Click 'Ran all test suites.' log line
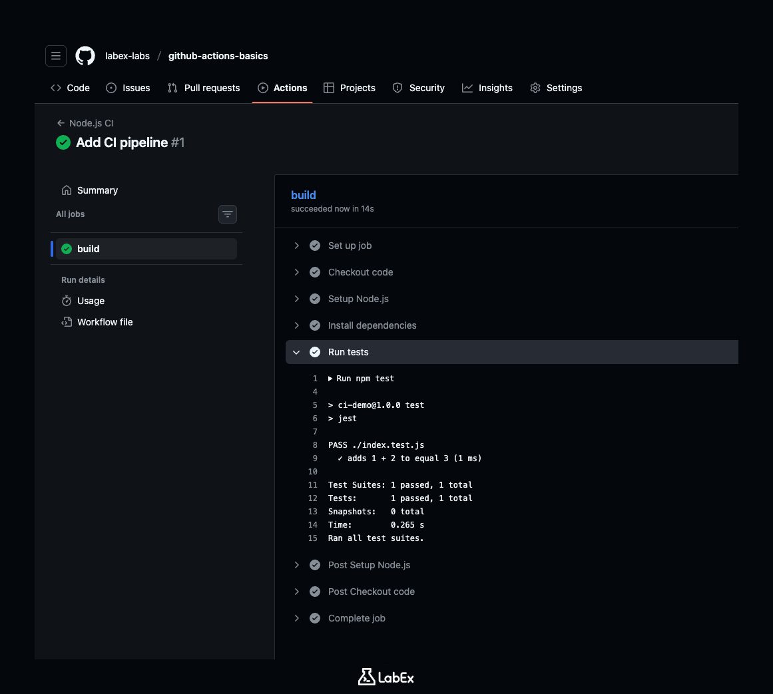773x694 pixels. [376, 538]
